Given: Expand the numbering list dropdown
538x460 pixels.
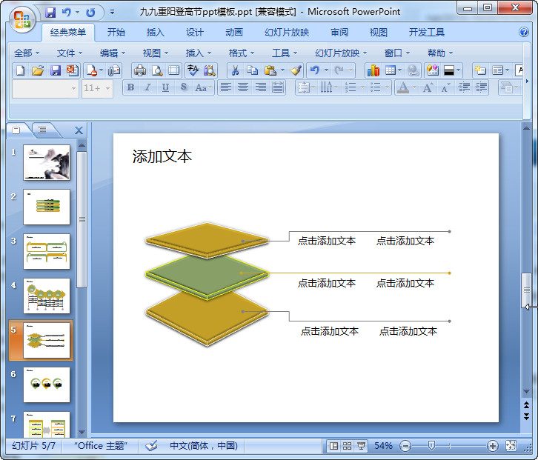Looking at the screenshot, I should tap(362, 87).
